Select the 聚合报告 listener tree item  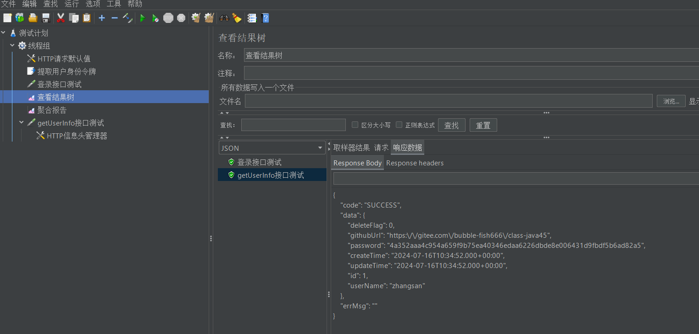(x=52, y=110)
